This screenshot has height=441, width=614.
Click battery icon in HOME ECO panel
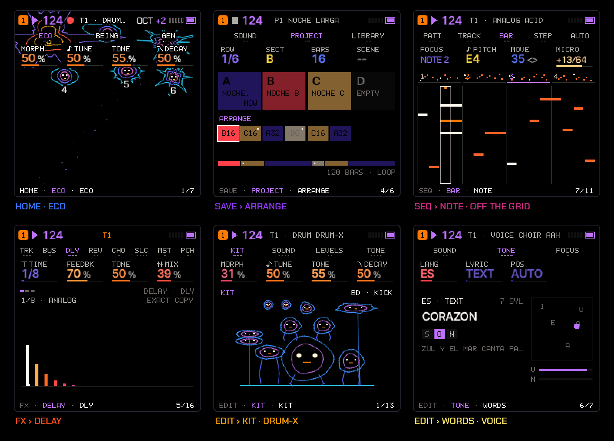[191, 20]
